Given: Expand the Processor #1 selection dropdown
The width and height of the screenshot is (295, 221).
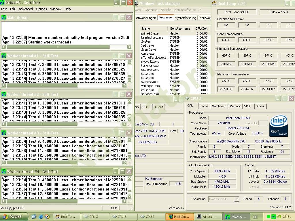Looking at the screenshot, I should pos(237,199).
